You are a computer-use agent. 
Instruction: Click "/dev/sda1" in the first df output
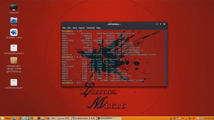coord(68,41)
